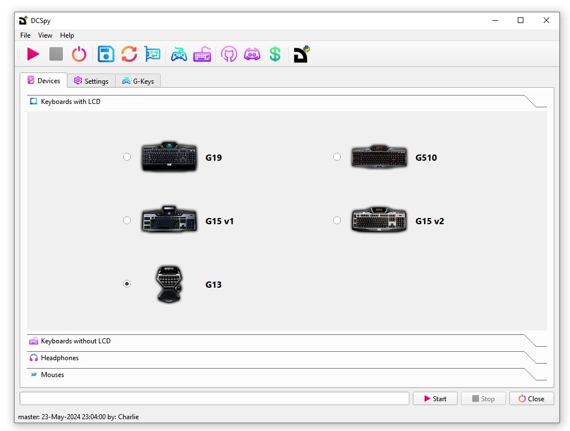Click the circuit board card toolbar icon
570x431 pixels.
(152, 55)
